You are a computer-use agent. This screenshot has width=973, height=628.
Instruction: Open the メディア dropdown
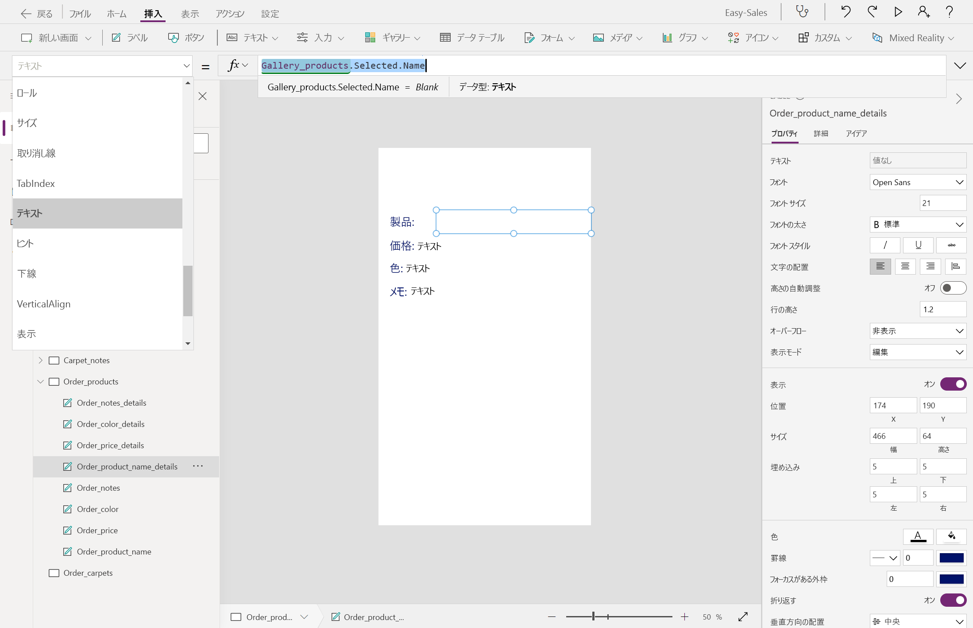[x=618, y=38]
